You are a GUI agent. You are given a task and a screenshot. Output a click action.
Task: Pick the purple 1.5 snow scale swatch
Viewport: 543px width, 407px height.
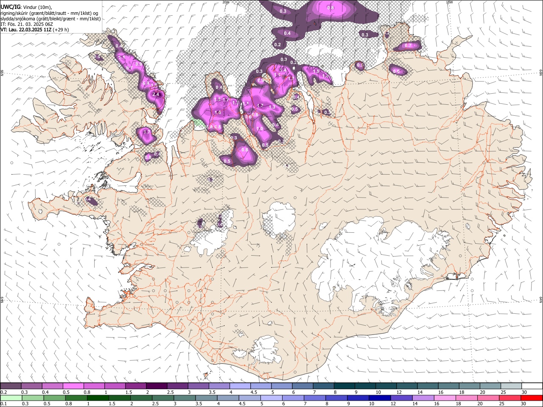[136, 386]
